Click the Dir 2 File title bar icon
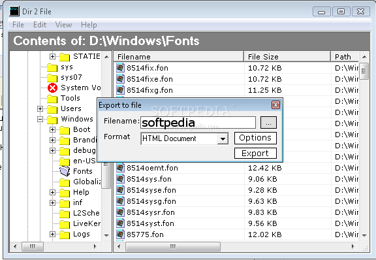Image resolution: width=376 pixels, height=260 pixels. 14,11
